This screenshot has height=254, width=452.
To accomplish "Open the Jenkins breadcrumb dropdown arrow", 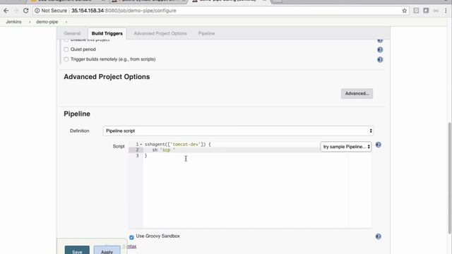I will pyautogui.click(x=30, y=22).
